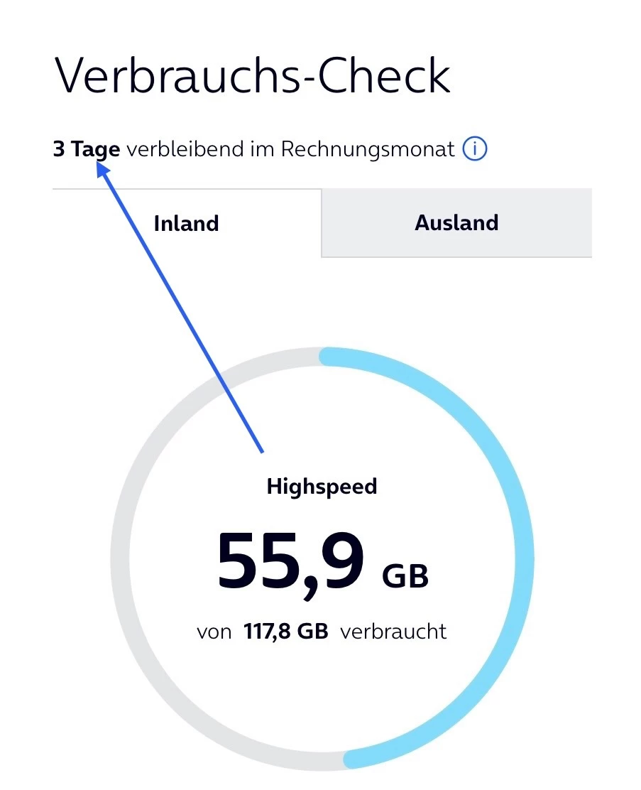
Task: Click the word "von" before 117,8 GB
Action: coord(214,632)
